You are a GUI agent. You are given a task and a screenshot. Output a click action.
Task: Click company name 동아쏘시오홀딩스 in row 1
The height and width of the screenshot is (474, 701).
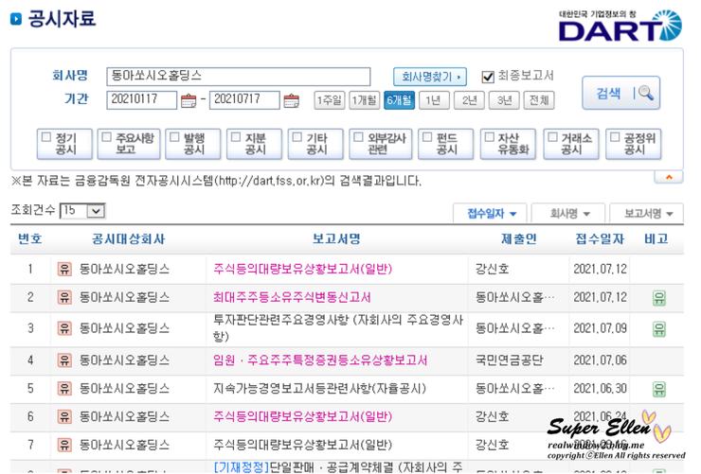(124, 269)
